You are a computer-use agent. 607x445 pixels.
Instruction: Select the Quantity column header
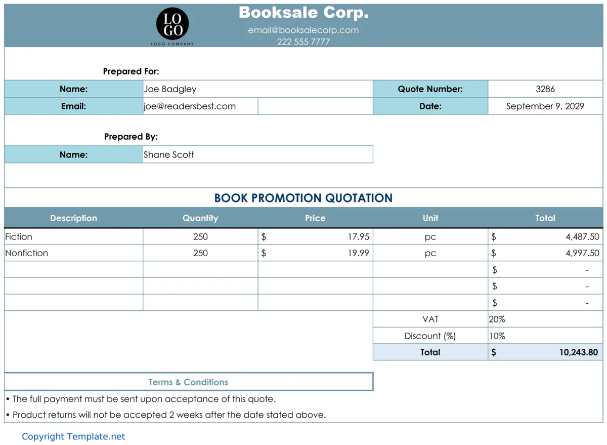[x=200, y=218]
